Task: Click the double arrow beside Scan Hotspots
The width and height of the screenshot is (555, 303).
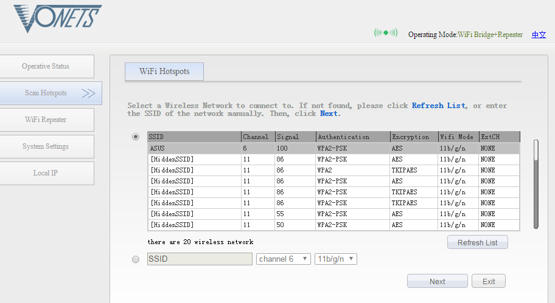Action: pyautogui.click(x=88, y=94)
